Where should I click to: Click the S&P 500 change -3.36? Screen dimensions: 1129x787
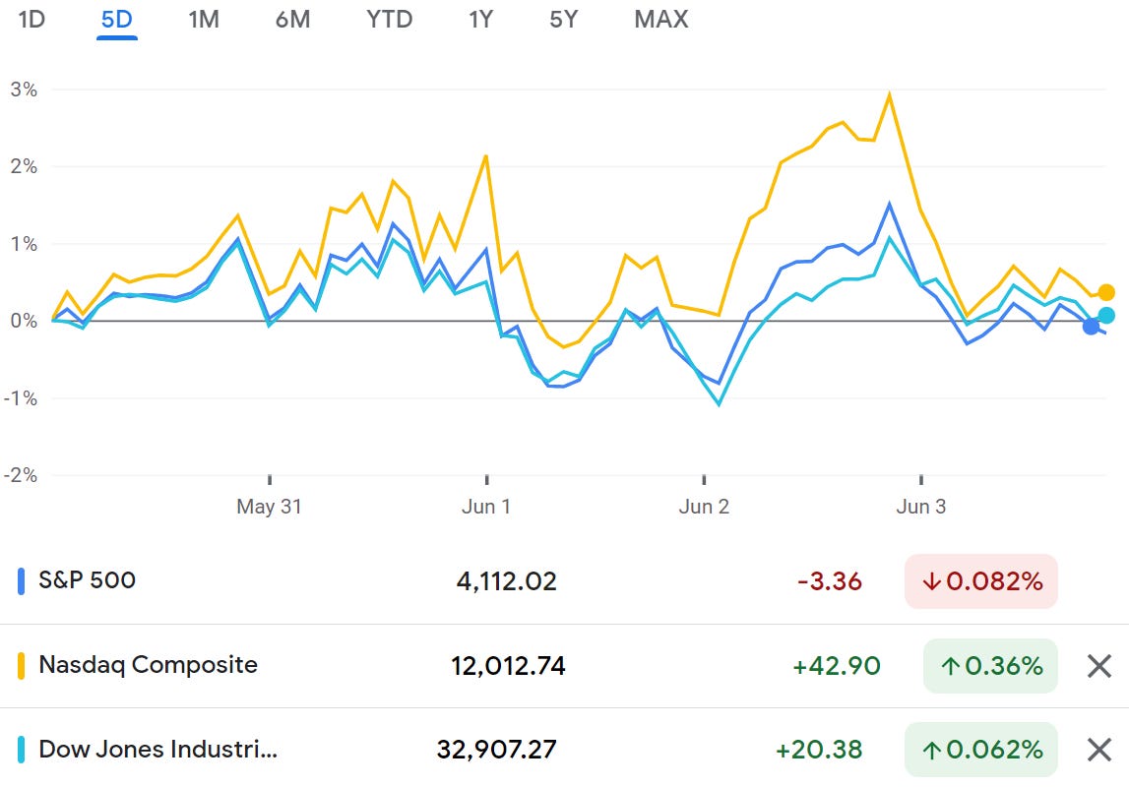point(830,581)
